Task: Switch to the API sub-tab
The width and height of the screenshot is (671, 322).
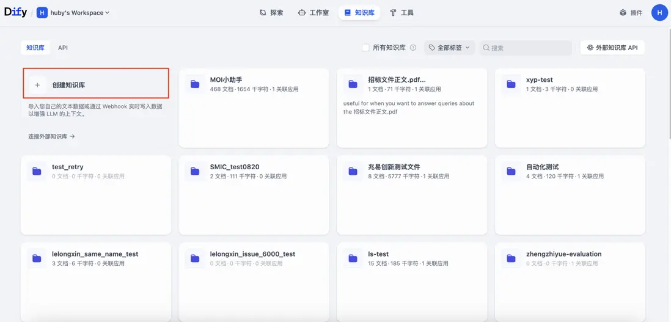Action: point(63,48)
